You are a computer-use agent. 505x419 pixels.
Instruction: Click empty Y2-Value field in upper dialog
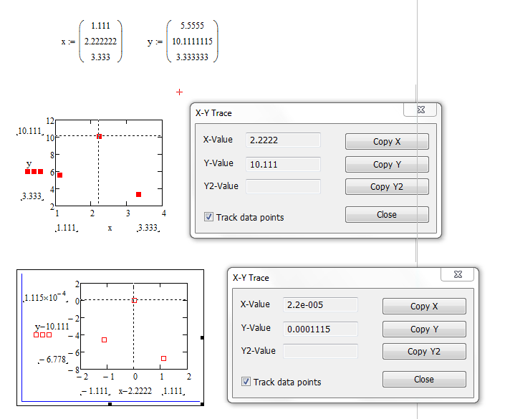click(x=283, y=186)
